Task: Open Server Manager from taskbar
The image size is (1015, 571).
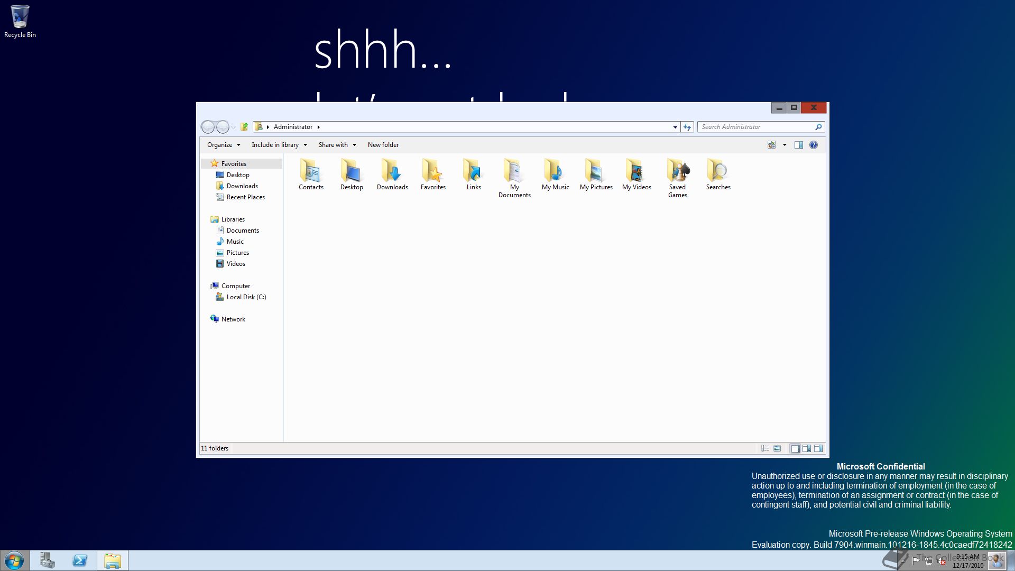Action: coord(48,560)
